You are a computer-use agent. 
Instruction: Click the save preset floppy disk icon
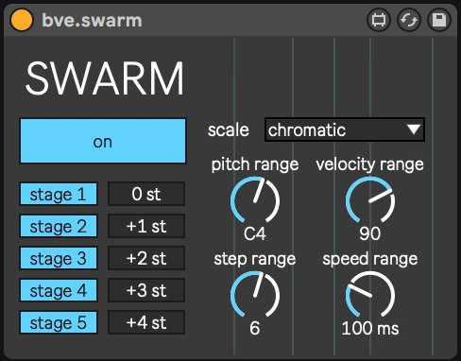point(439,20)
